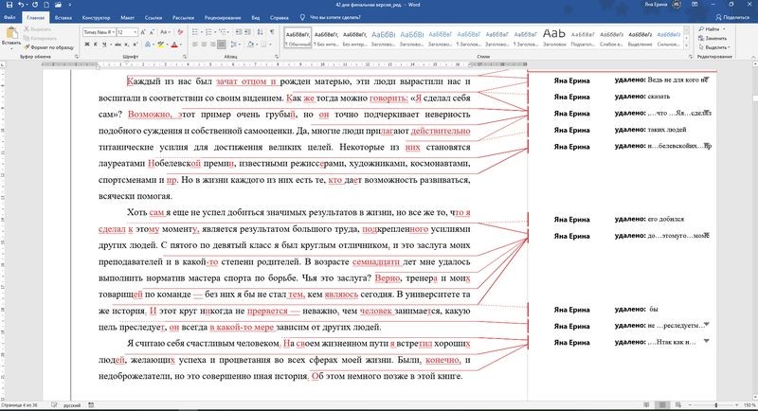
Task: Toggle justified paragraph alignment
Action: (x=221, y=45)
